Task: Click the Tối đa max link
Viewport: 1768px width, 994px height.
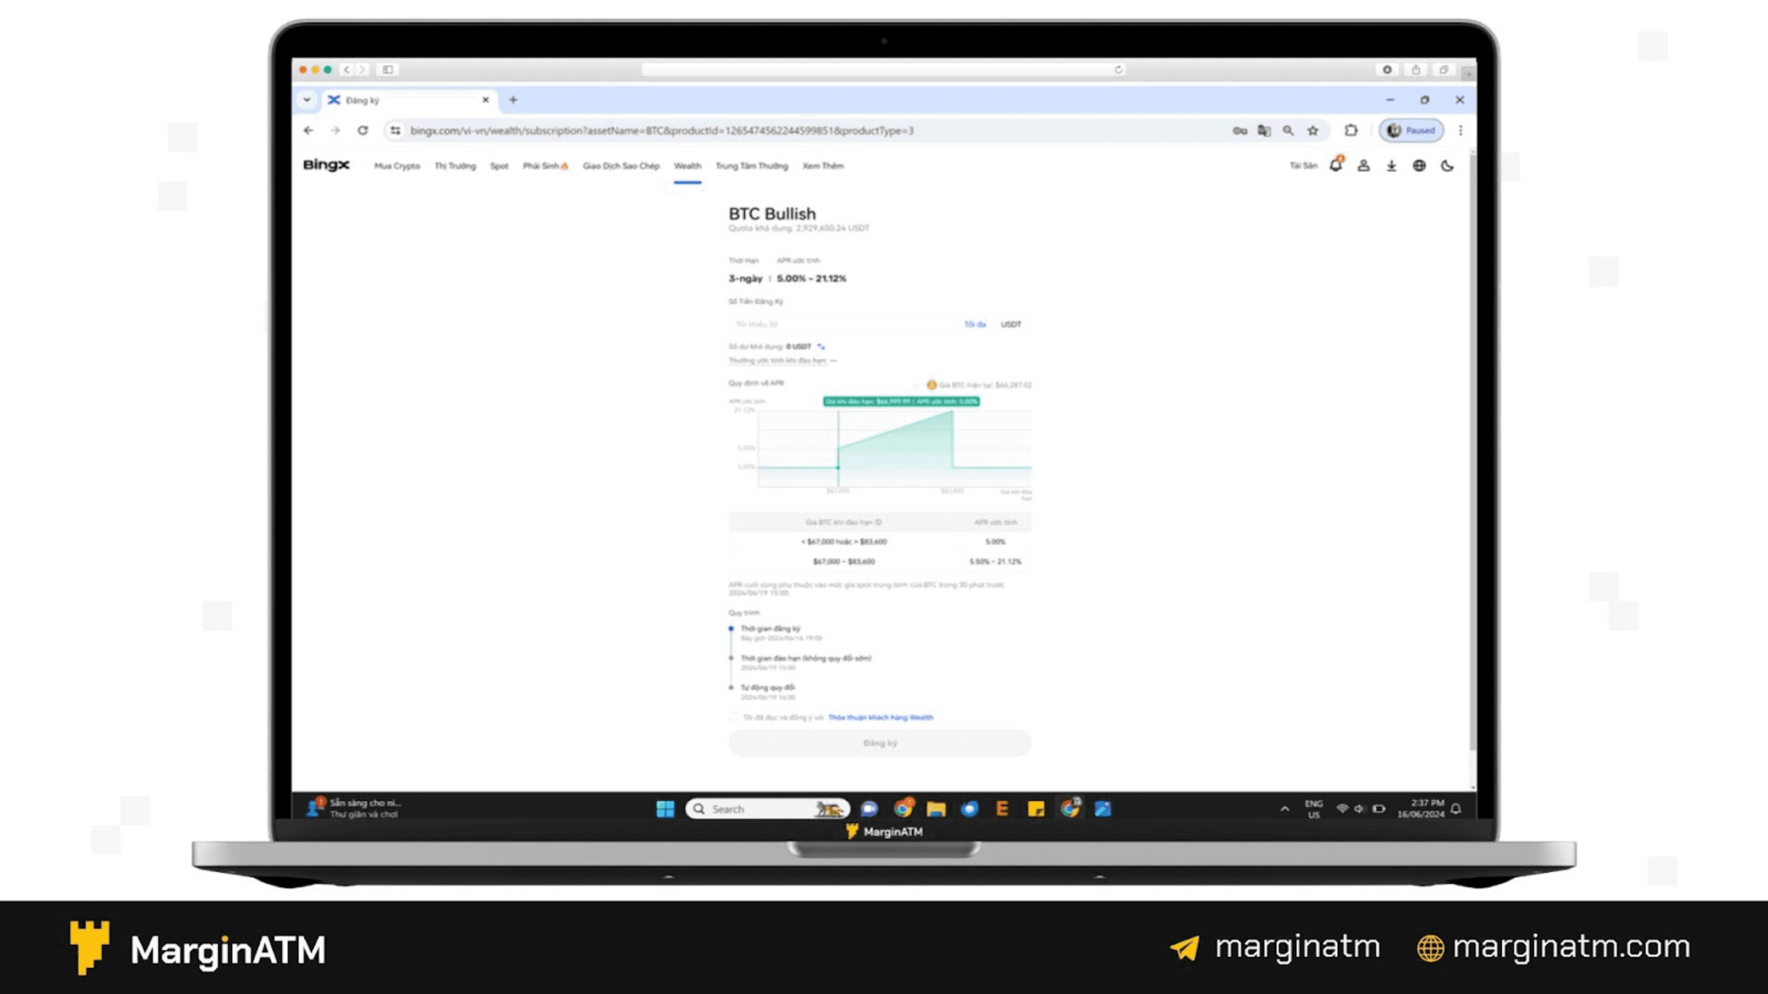Action: click(x=975, y=324)
